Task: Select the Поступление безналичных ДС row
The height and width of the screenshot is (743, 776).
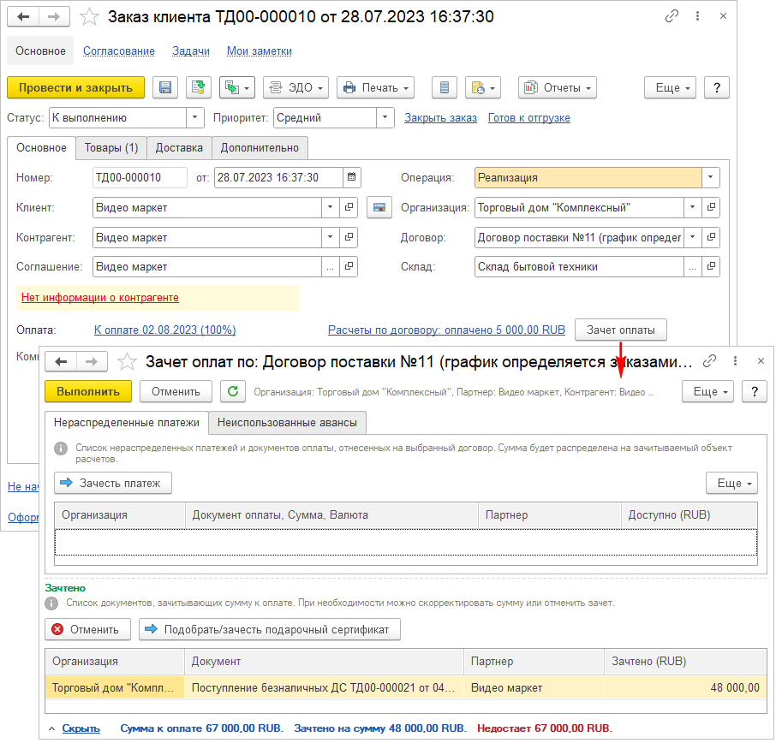Action: 325,687
